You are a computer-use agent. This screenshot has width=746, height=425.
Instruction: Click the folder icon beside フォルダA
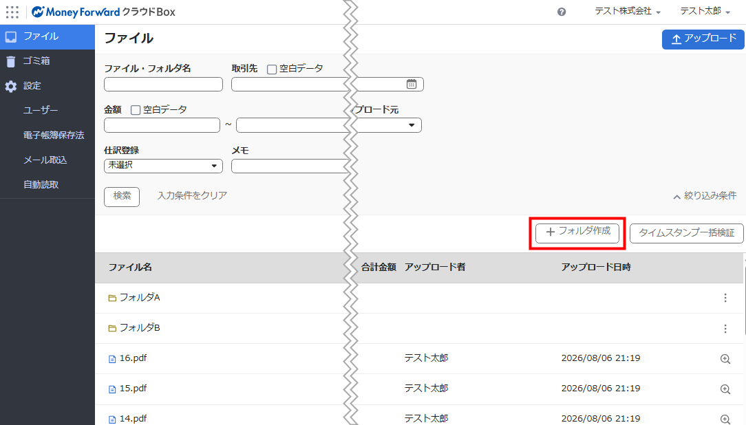[x=112, y=298]
